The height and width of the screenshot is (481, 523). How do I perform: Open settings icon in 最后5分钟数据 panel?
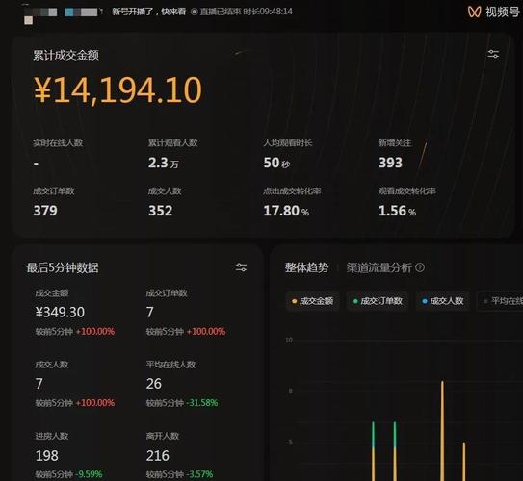(241, 267)
